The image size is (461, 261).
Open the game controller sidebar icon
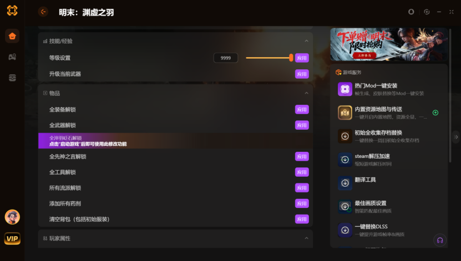point(12,57)
